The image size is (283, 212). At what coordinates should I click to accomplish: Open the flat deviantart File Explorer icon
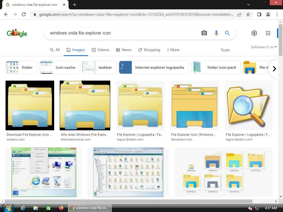pyautogui.click(x=195, y=105)
